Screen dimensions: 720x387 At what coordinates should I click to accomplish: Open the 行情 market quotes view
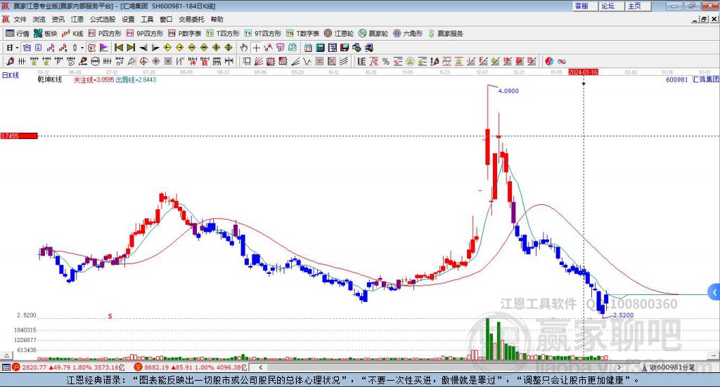[x=18, y=34]
